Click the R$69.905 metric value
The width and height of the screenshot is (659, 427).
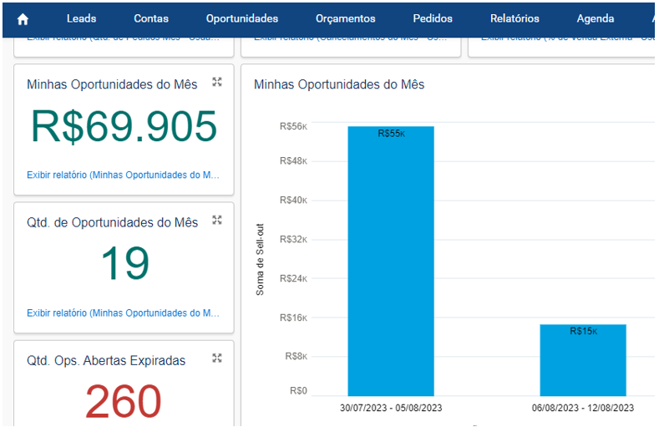pos(124,127)
